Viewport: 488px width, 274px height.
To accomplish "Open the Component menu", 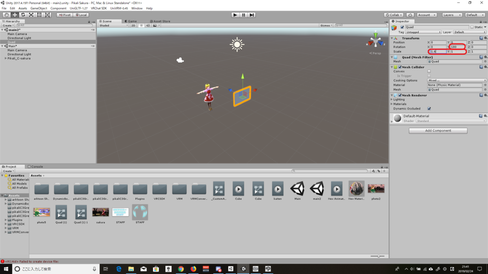I will pyautogui.click(x=58, y=9).
